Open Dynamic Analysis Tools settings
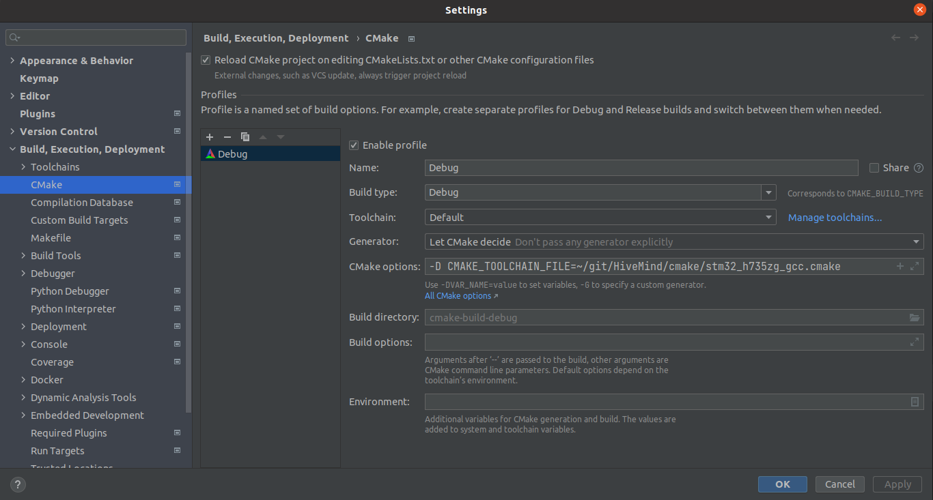This screenshot has height=500, width=933. tap(83, 398)
